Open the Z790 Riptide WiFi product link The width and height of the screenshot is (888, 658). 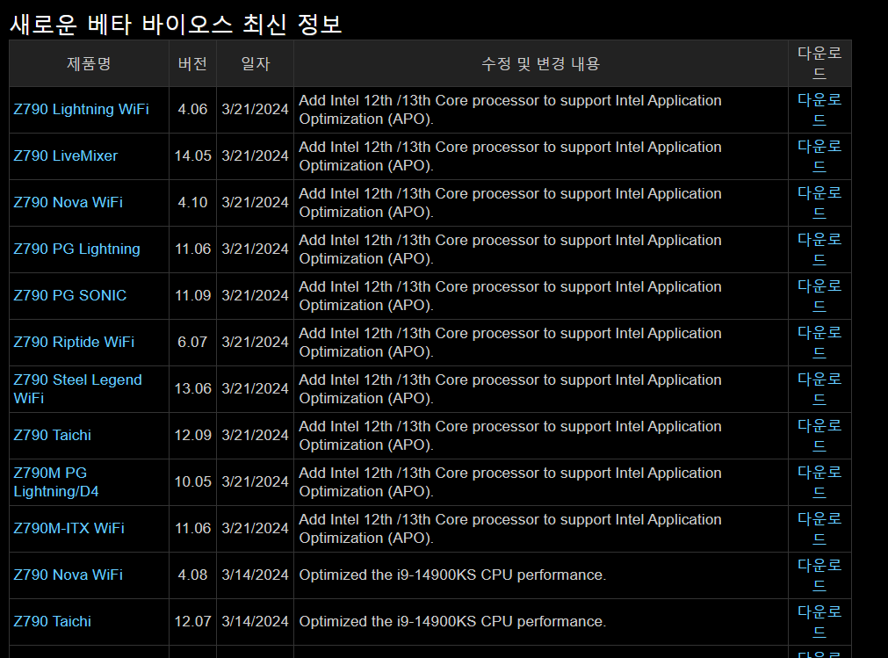[74, 342]
